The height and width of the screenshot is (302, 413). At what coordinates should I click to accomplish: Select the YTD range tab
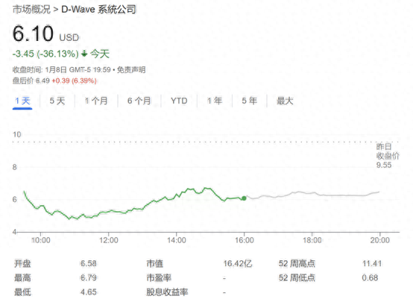point(179,101)
